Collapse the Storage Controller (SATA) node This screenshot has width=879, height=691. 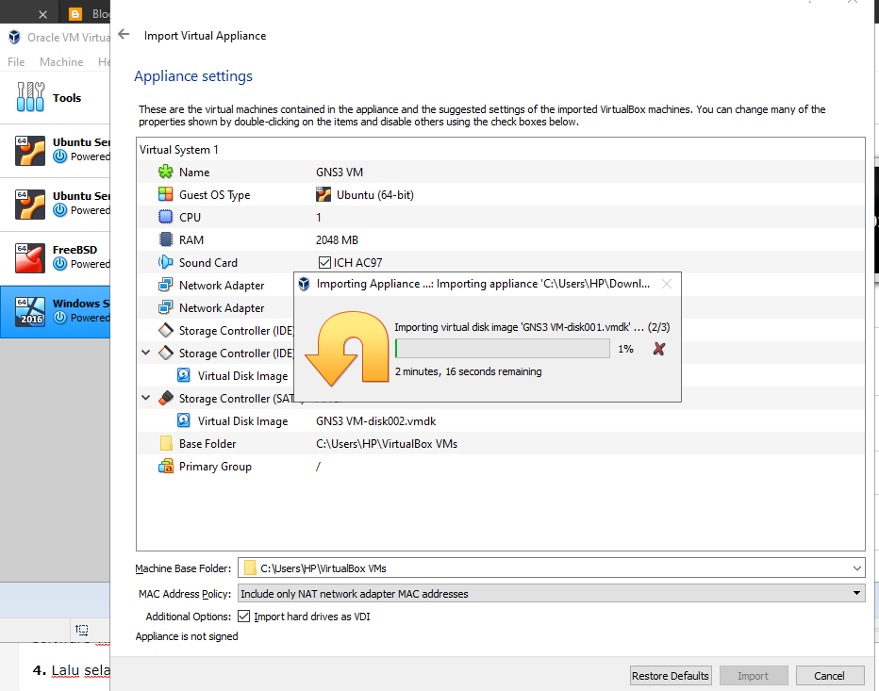coord(146,398)
